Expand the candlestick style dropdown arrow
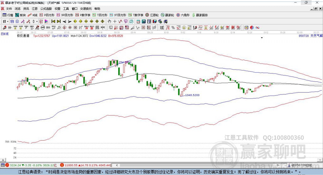Viewport: 323px width, 175px height. pyautogui.click(x=37, y=21)
